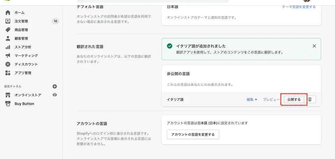Click the Discounts percent badge icon
The image size is (335, 159).
[8, 64]
